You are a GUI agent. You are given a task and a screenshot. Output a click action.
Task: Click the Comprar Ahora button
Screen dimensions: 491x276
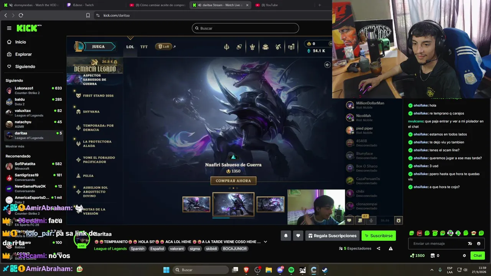[233, 181]
